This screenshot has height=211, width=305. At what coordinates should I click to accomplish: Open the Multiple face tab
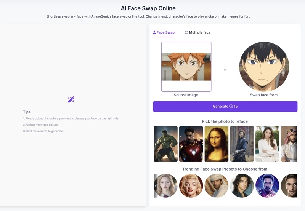pos(197,33)
